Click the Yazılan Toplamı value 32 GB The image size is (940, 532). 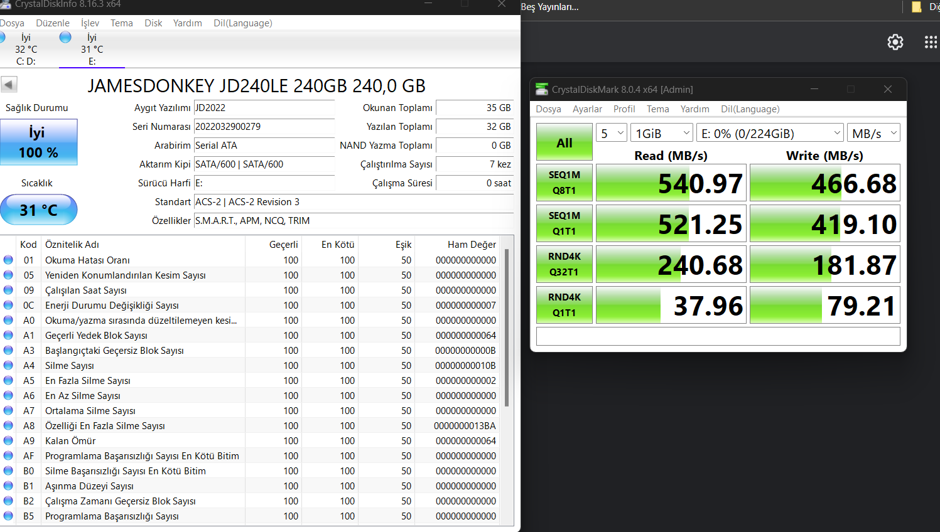[x=475, y=127]
